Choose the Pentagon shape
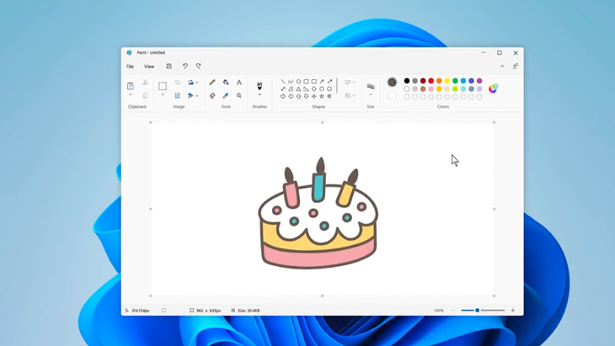 point(322,89)
